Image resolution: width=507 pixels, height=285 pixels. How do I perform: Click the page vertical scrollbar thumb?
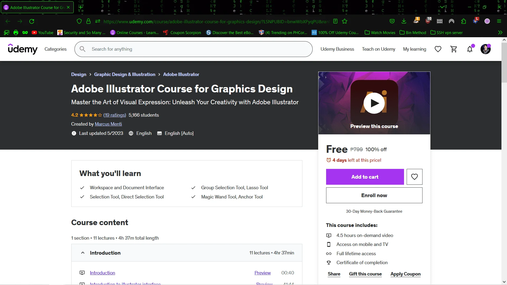point(504,63)
